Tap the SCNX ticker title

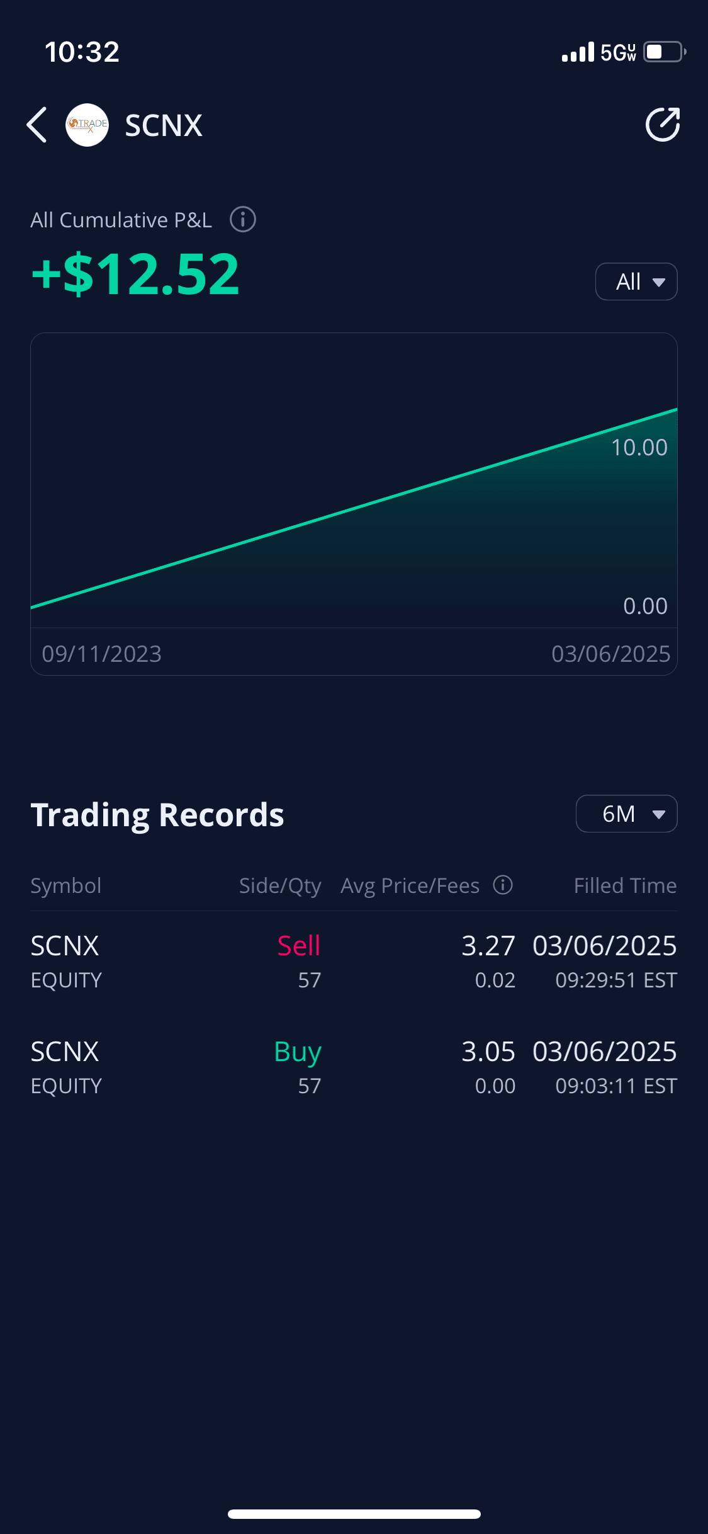pos(164,125)
